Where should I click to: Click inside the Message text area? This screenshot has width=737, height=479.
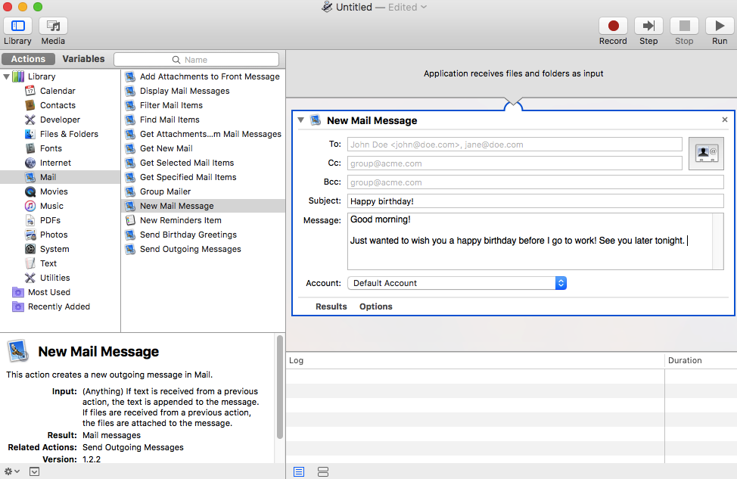click(x=530, y=241)
